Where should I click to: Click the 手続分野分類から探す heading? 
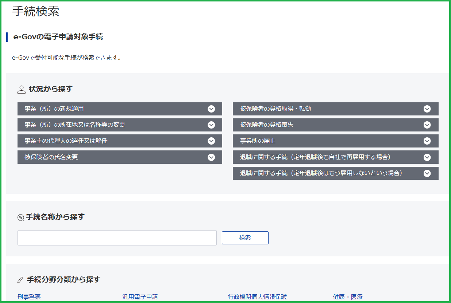[x=63, y=280]
